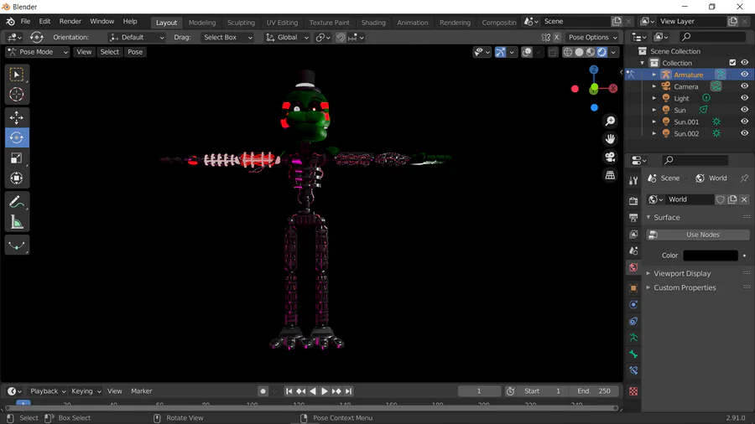Screen dimensions: 755x424
Task: Open the Physics properties tab
Action: pos(633,305)
